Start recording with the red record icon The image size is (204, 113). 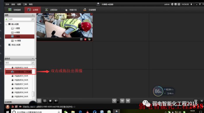[x=85, y=39]
